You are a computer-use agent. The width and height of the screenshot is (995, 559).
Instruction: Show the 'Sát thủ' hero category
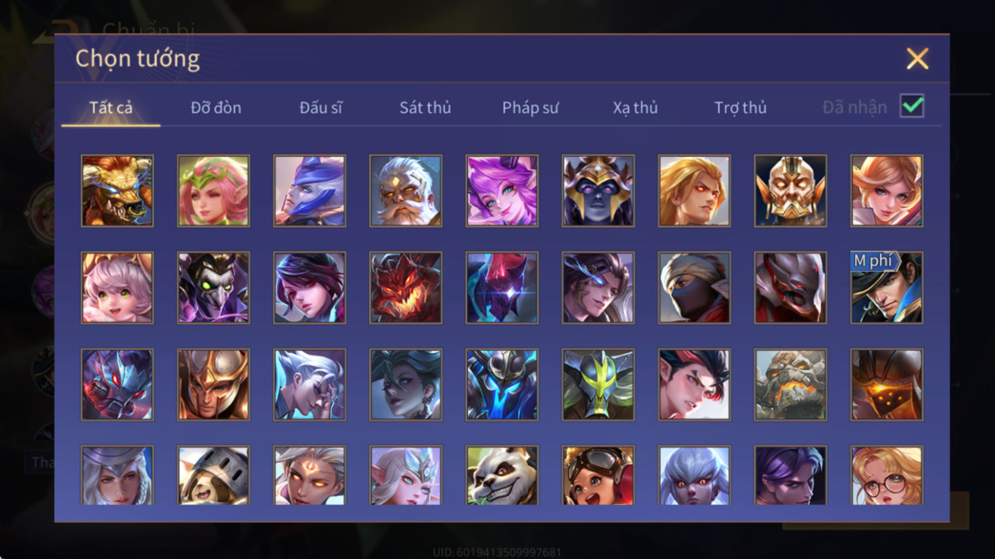[425, 107]
